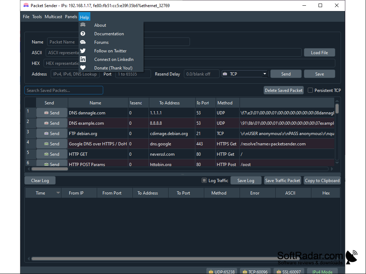This screenshot has width=366, height=274.
Task: Click the LinkedIn logo icon
Action: tap(83, 59)
